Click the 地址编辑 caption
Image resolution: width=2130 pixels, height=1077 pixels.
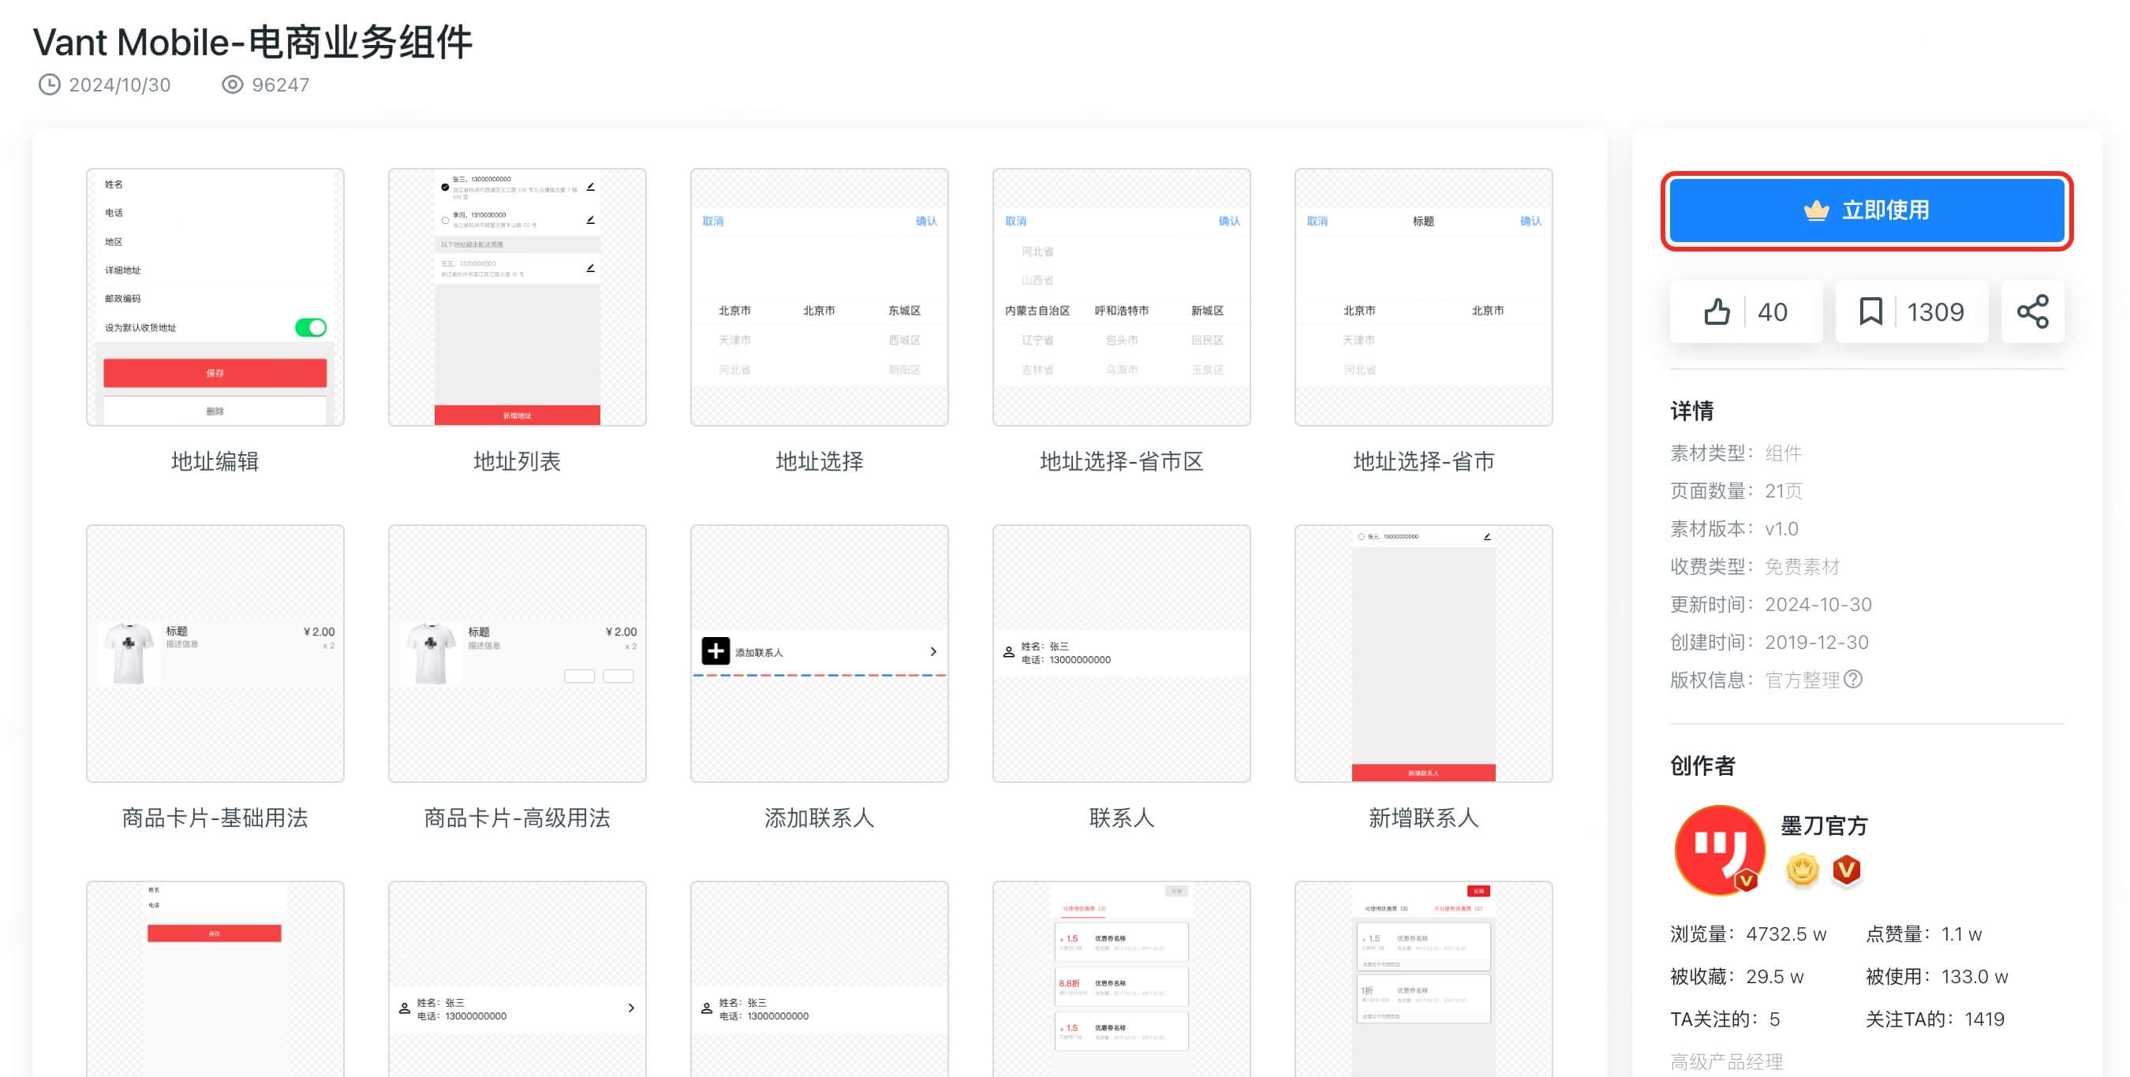point(215,461)
